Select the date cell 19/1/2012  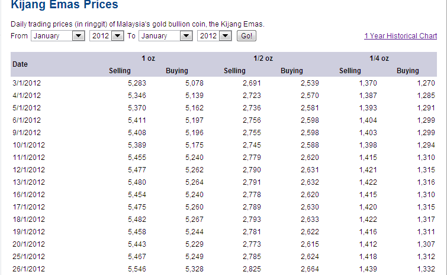click(29, 232)
